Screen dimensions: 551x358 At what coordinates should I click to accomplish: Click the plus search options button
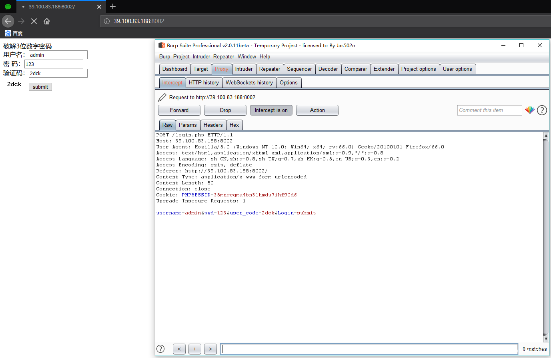195,349
